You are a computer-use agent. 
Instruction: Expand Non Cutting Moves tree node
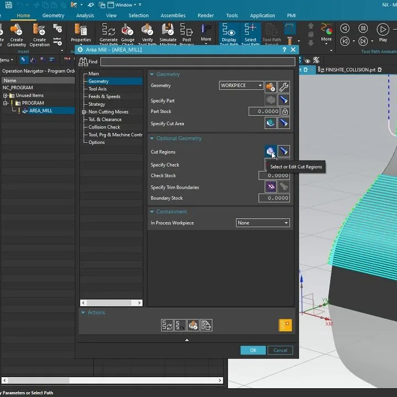[84, 112]
